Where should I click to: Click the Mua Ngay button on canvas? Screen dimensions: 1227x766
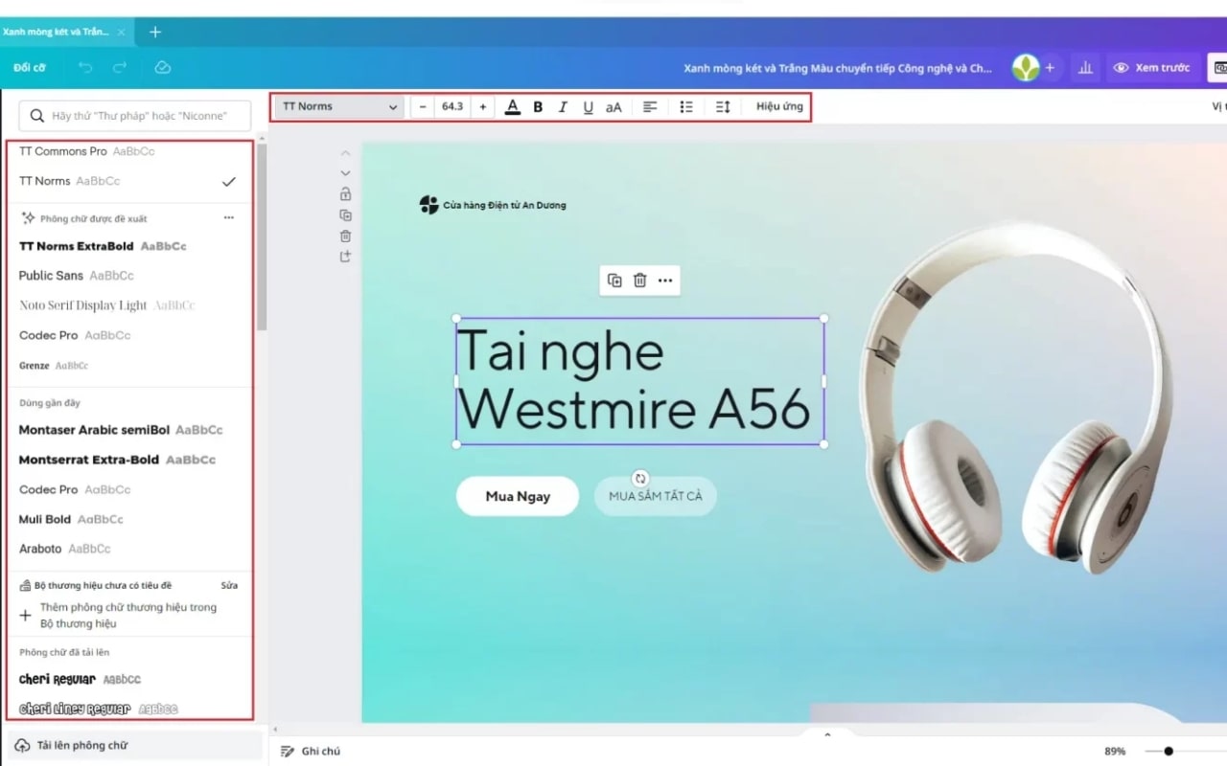pyautogui.click(x=517, y=496)
